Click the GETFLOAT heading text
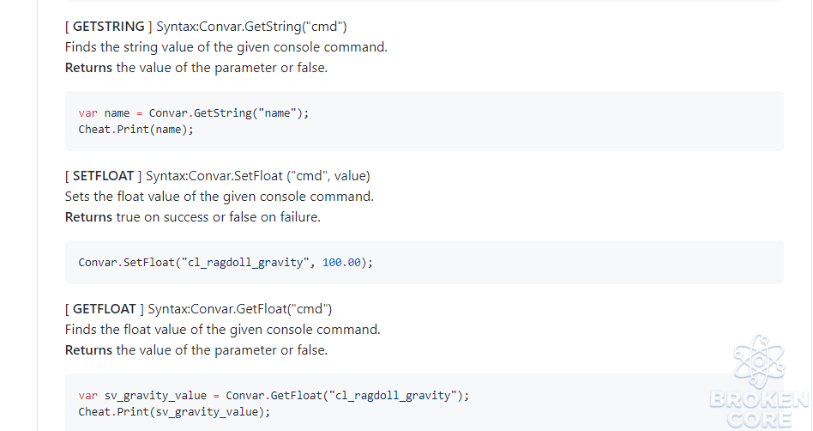Viewport: 813px width, 431px height. click(105, 309)
